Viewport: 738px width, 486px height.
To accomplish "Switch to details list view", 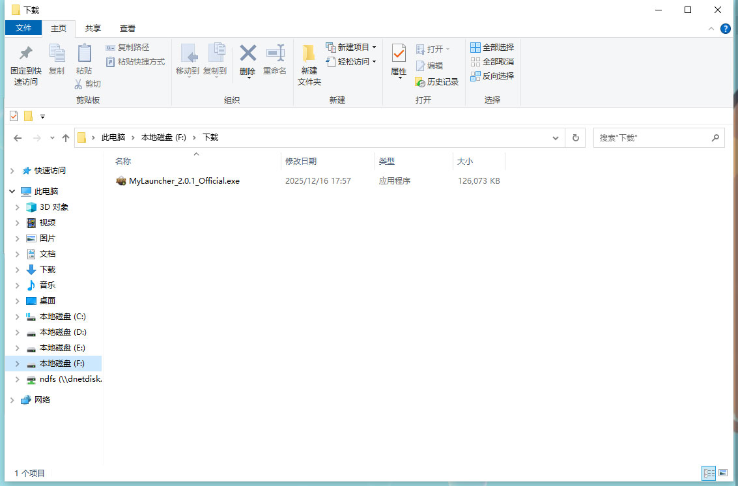I will 709,473.
